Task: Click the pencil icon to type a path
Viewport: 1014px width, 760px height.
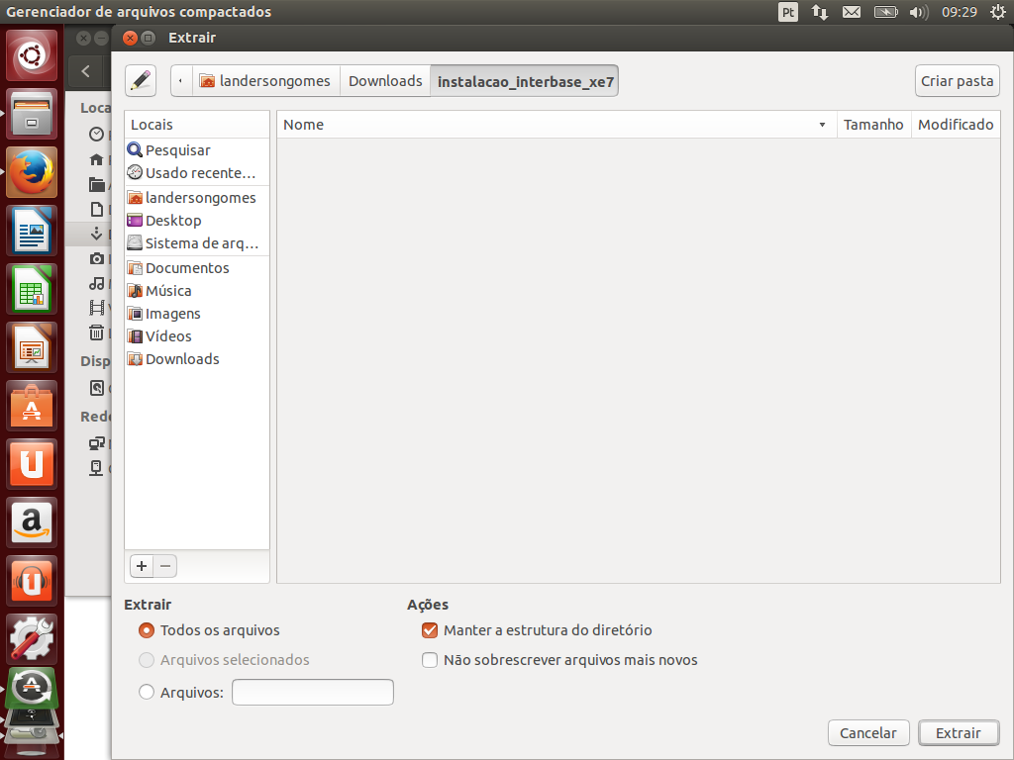Action: click(141, 81)
